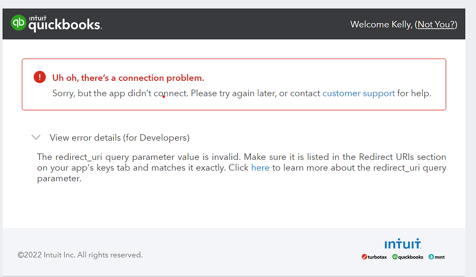This screenshot has width=476, height=277.
Task: Collapse the View error details chevron
Action: (x=36, y=138)
